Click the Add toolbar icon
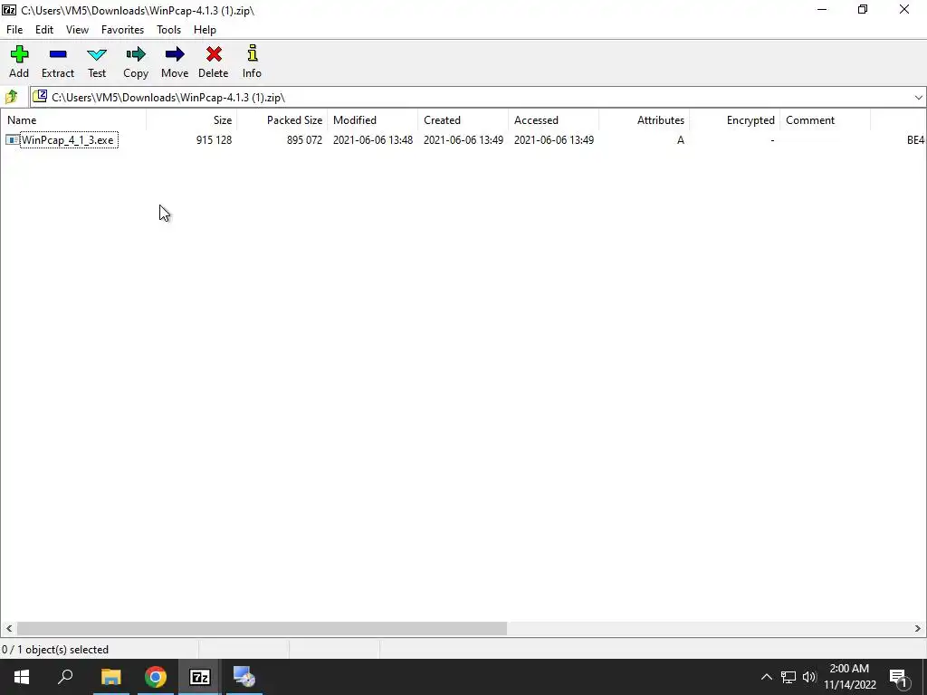 19,55
